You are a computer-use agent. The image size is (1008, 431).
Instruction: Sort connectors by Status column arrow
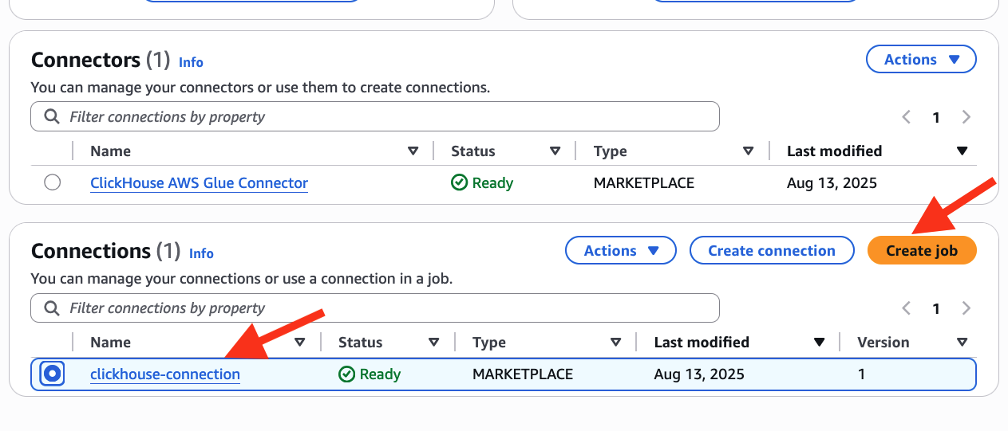(x=555, y=151)
